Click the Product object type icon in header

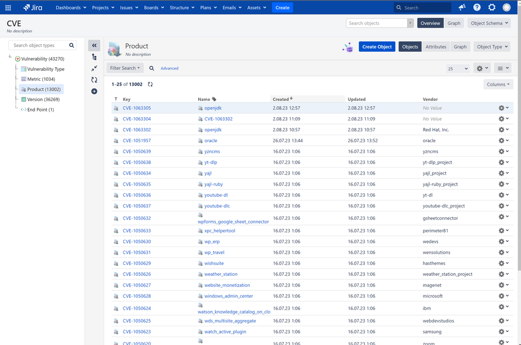[x=114, y=49]
